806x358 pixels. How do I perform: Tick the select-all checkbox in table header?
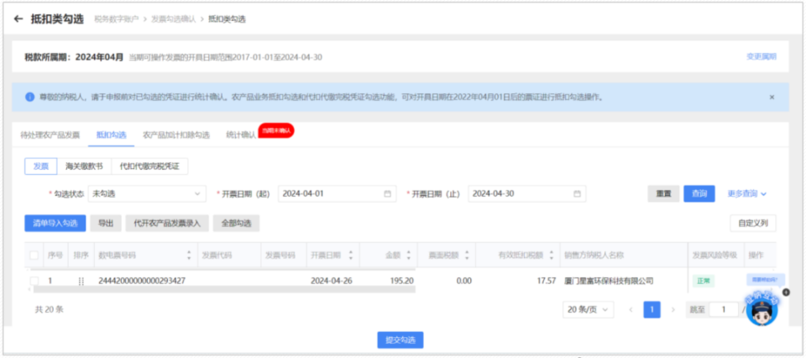tap(34, 255)
